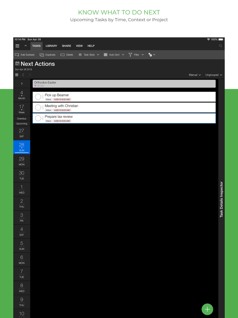This screenshot has width=238, height=318.
Task: Tap the battery indicator in the status bar
Action: point(221,40)
